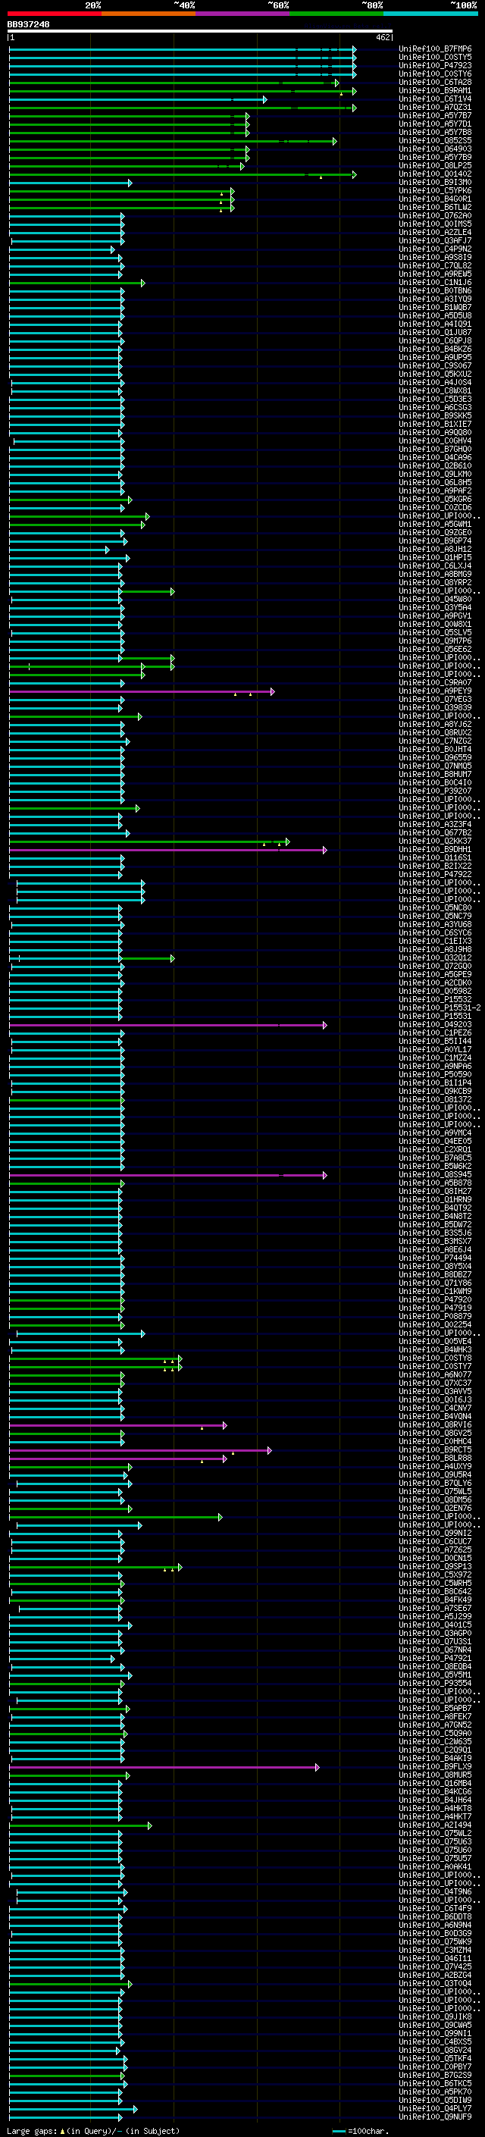Viewport: 485px width, 2137px height.
Task: Select the magenta ~60% identity legend segment
Action: point(243,14)
